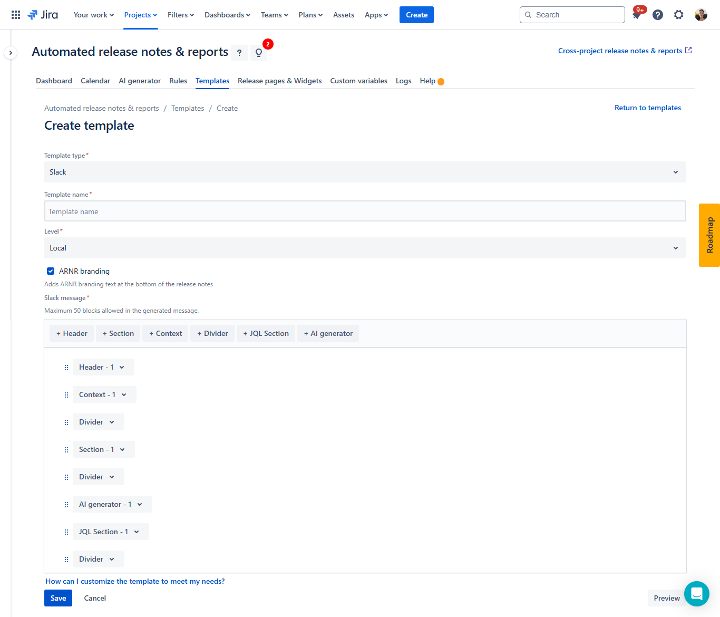Add a Context block

(x=166, y=333)
